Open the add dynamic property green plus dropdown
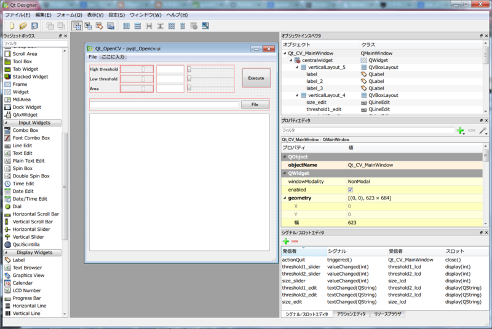Image resolution: width=492 pixels, height=329 pixels. tap(460, 131)
